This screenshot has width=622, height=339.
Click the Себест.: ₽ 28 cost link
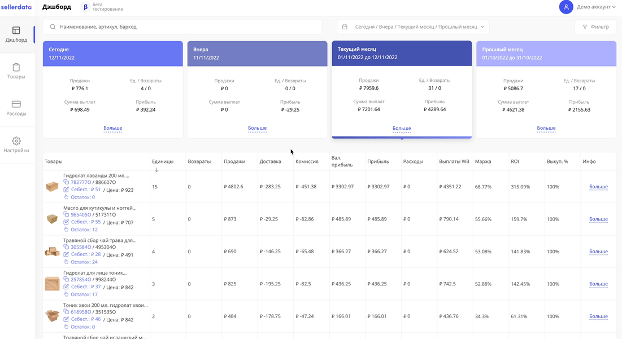click(x=86, y=254)
